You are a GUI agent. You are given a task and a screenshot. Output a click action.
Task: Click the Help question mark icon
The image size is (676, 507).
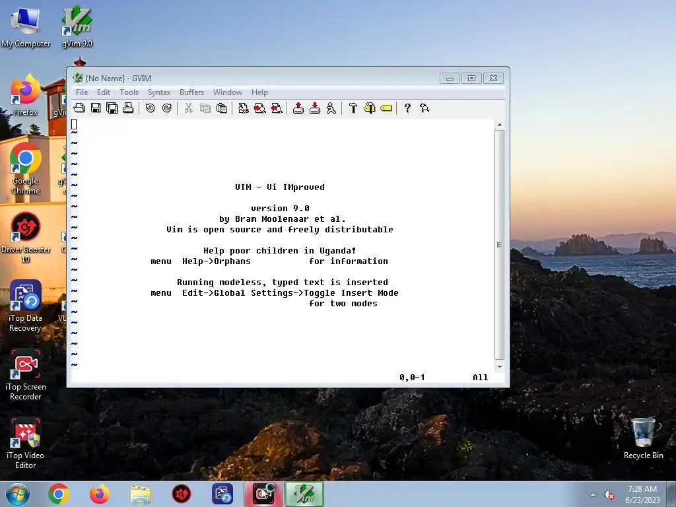pyautogui.click(x=407, y=108)
